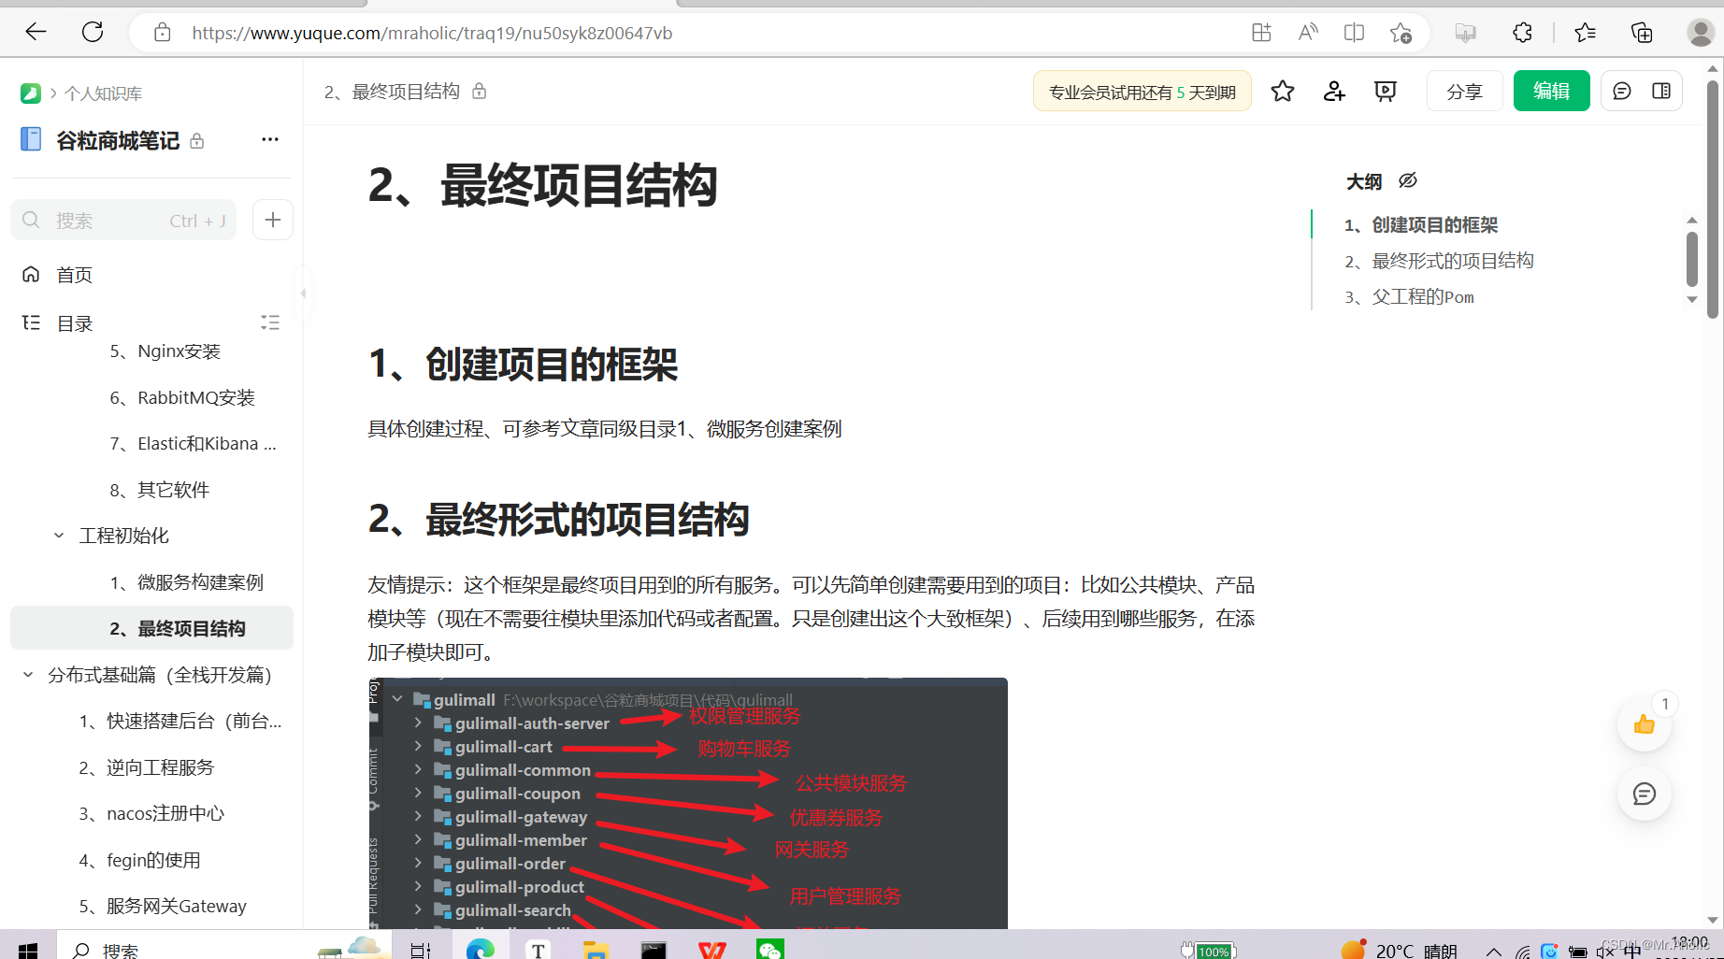Like the article with the thumbs-up button
1724x959 pixels.
pyautogui.click(x=1644, y=723)
